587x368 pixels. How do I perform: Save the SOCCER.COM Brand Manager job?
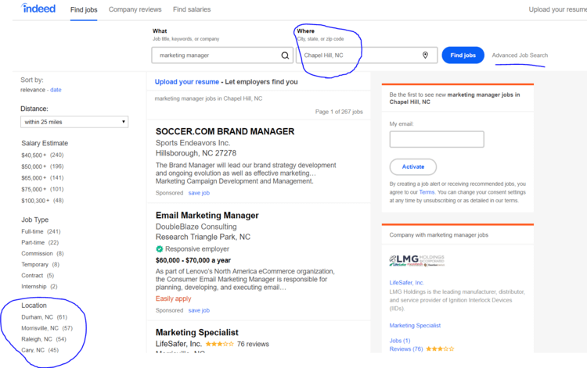pyautogui.click(x=199, y=193)
